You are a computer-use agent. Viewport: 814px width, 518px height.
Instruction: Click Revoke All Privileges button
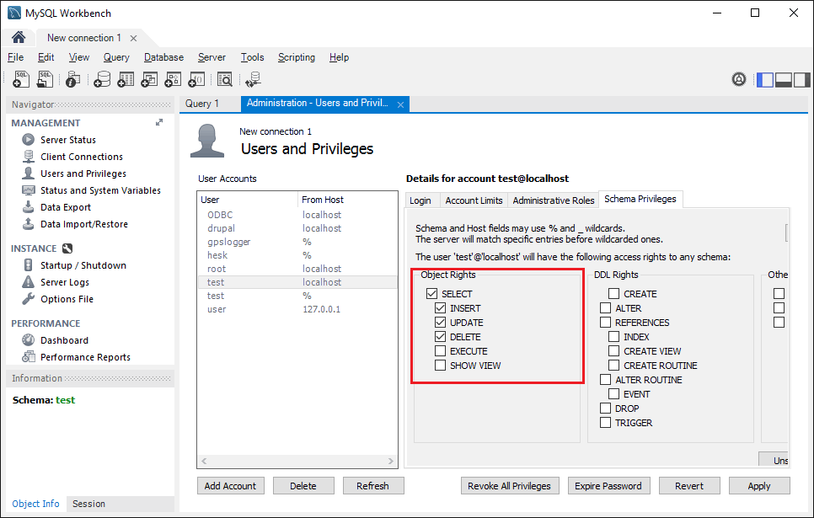coord(510,486)
